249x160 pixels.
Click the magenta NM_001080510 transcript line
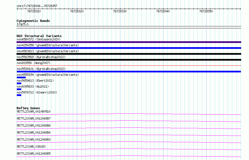coord(129,114)
